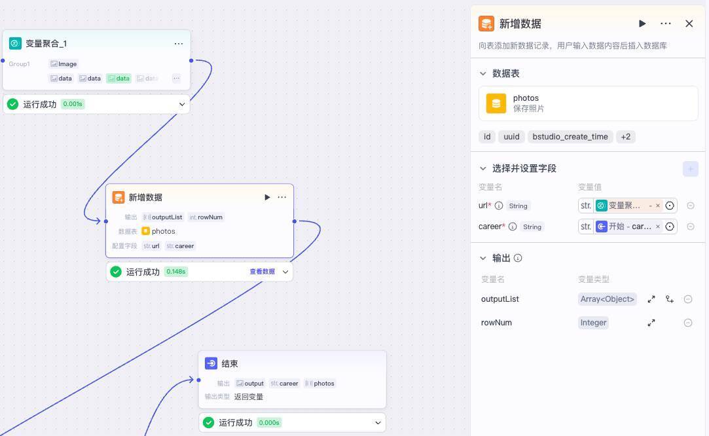Collapse the 数据表 section
Image resolution: width=709 pixels, height=436 pixels.
click(x=483, y=73)
